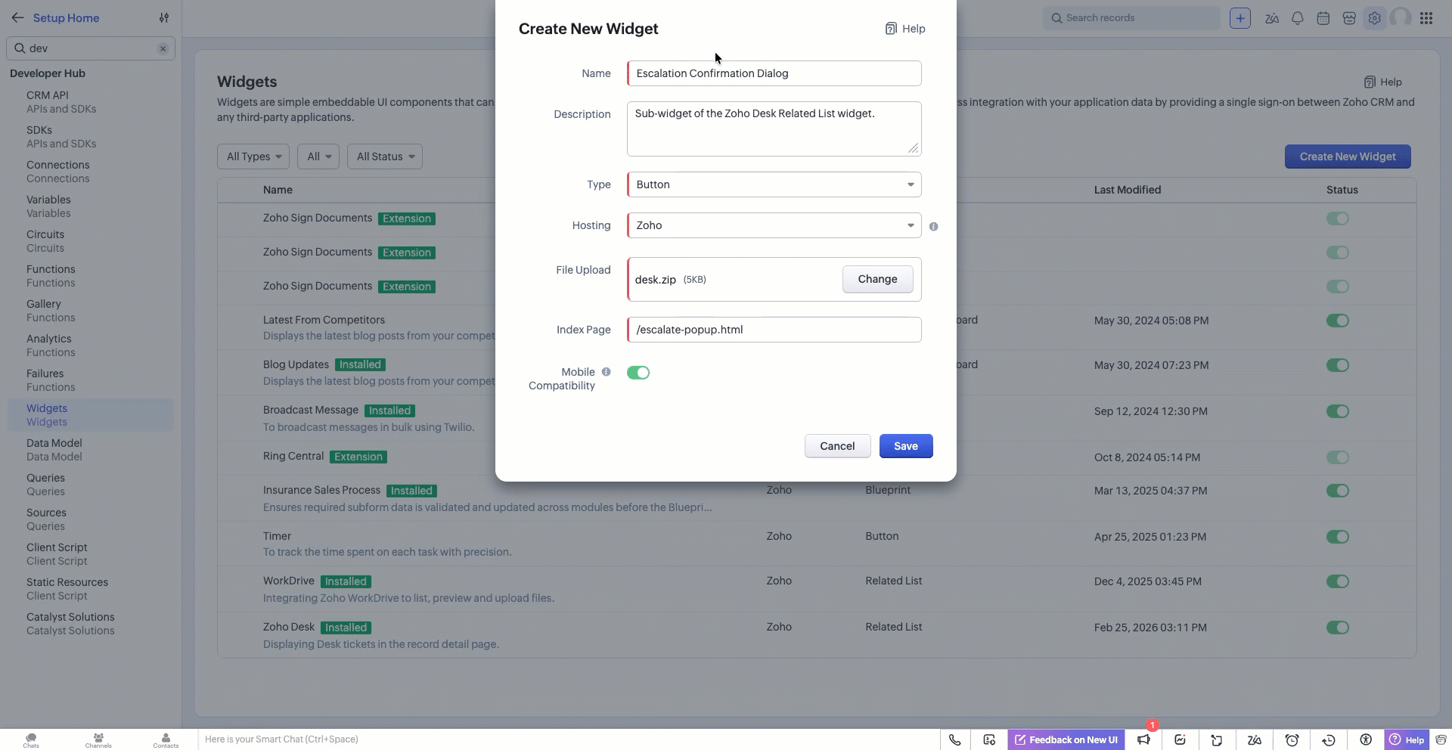This screenshot has width=1452, height=750.
Task: Save the new widget
Action: tap(905, 446)
